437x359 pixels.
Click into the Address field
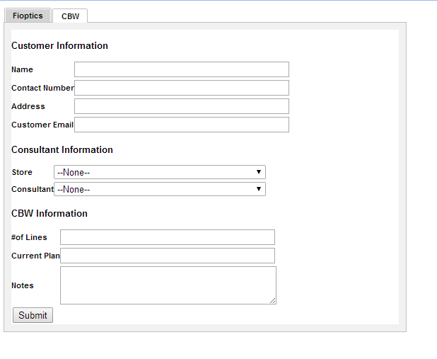click(x=181, y=106)
